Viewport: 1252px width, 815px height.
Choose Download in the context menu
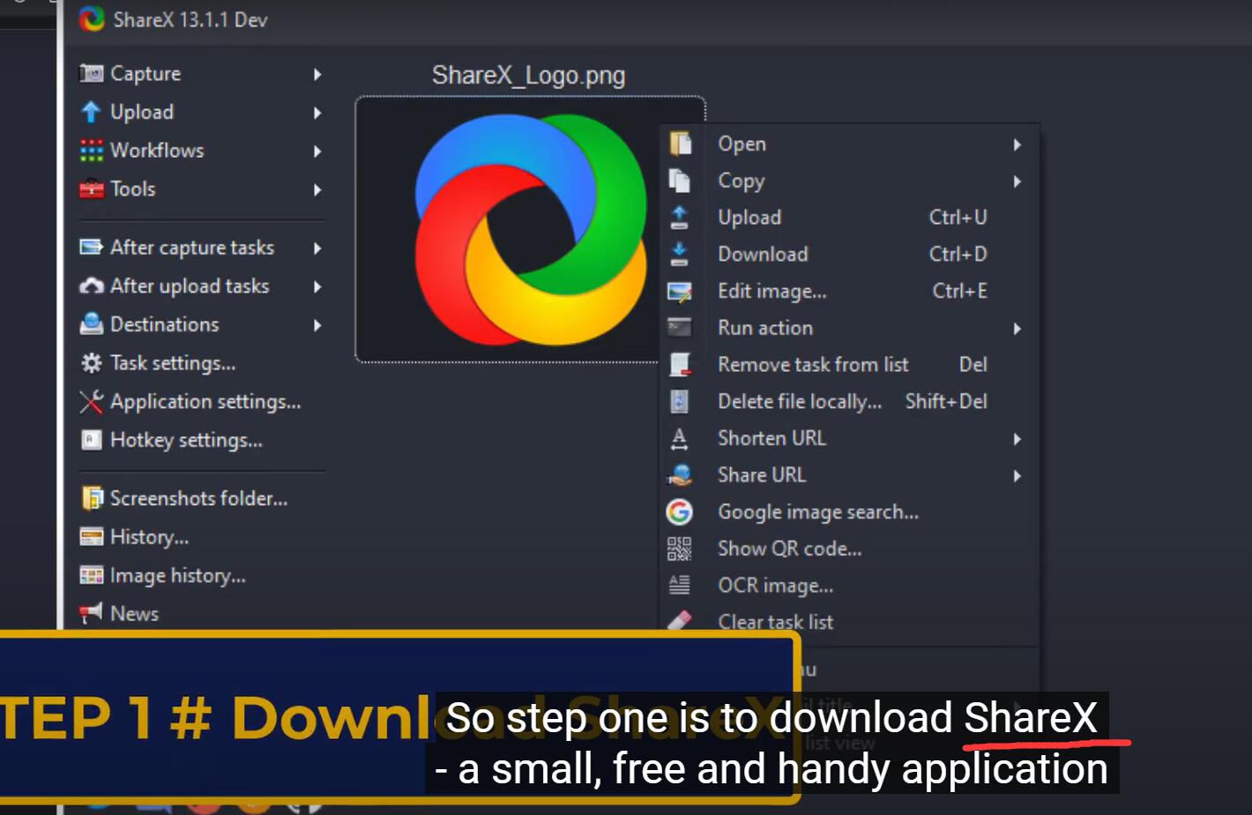(850, 254)
